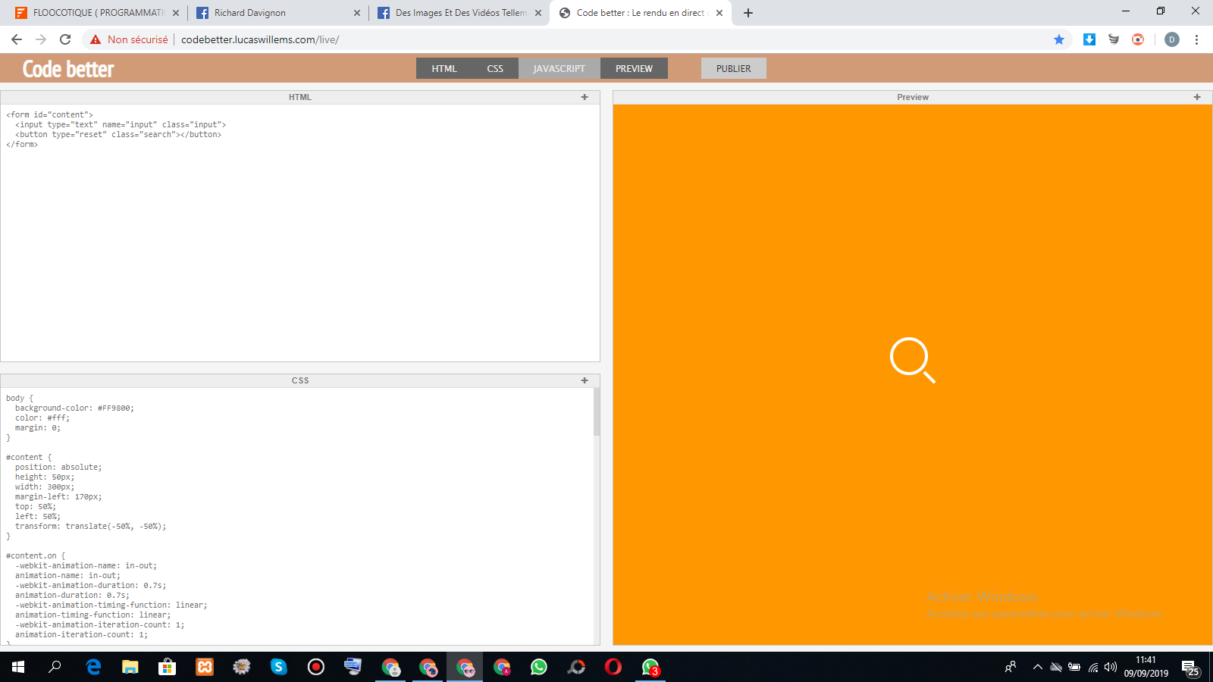Open WhatsApp from the taskbar
Image resolution: width=1213 pixels, height=682 pixels.
click(539, 667)
